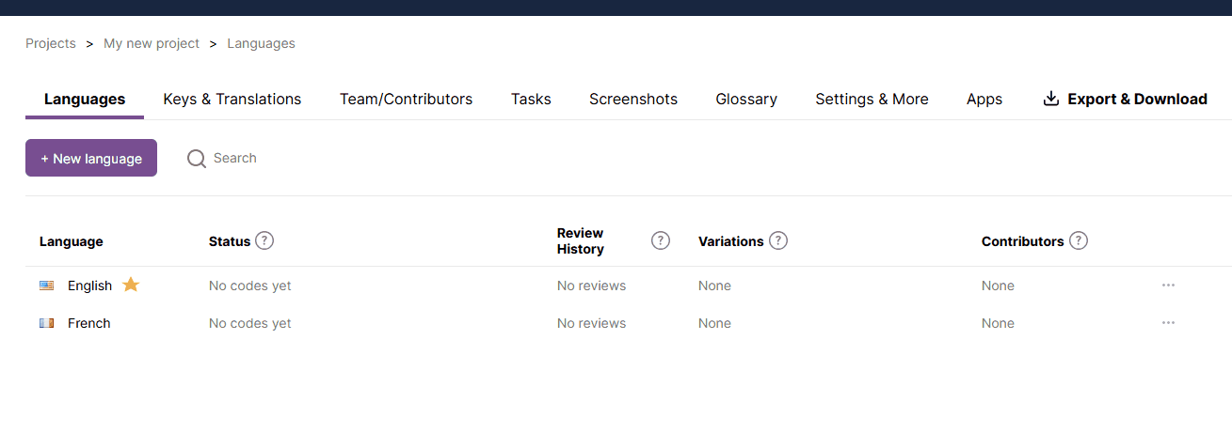Click the Review History help icon

pyautogui.click(x=661, y=241)
